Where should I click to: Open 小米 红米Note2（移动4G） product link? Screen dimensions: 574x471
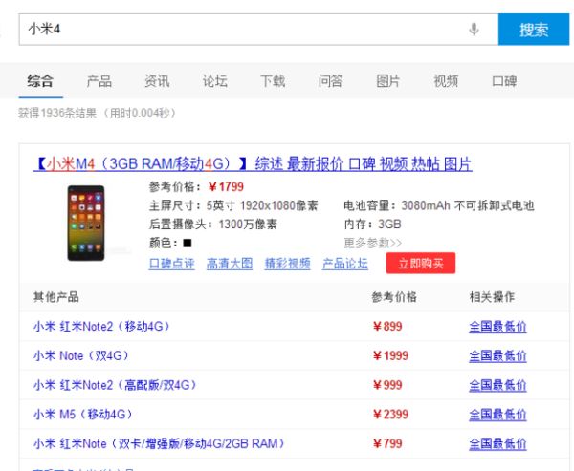click(x=101, y=326)
